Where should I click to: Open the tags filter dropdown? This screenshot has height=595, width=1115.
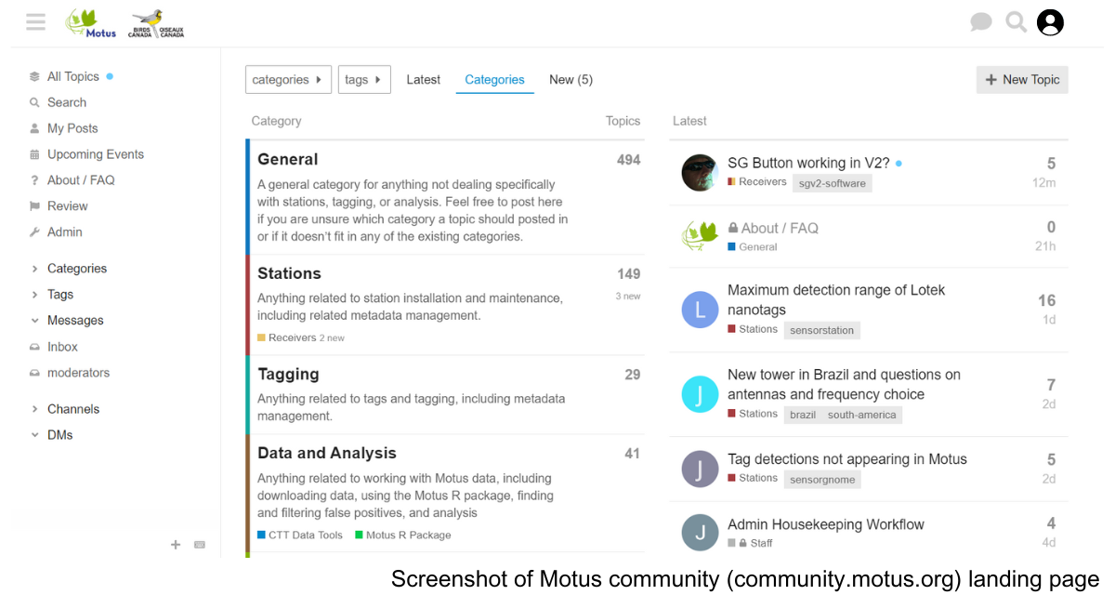tap(363, 80)
